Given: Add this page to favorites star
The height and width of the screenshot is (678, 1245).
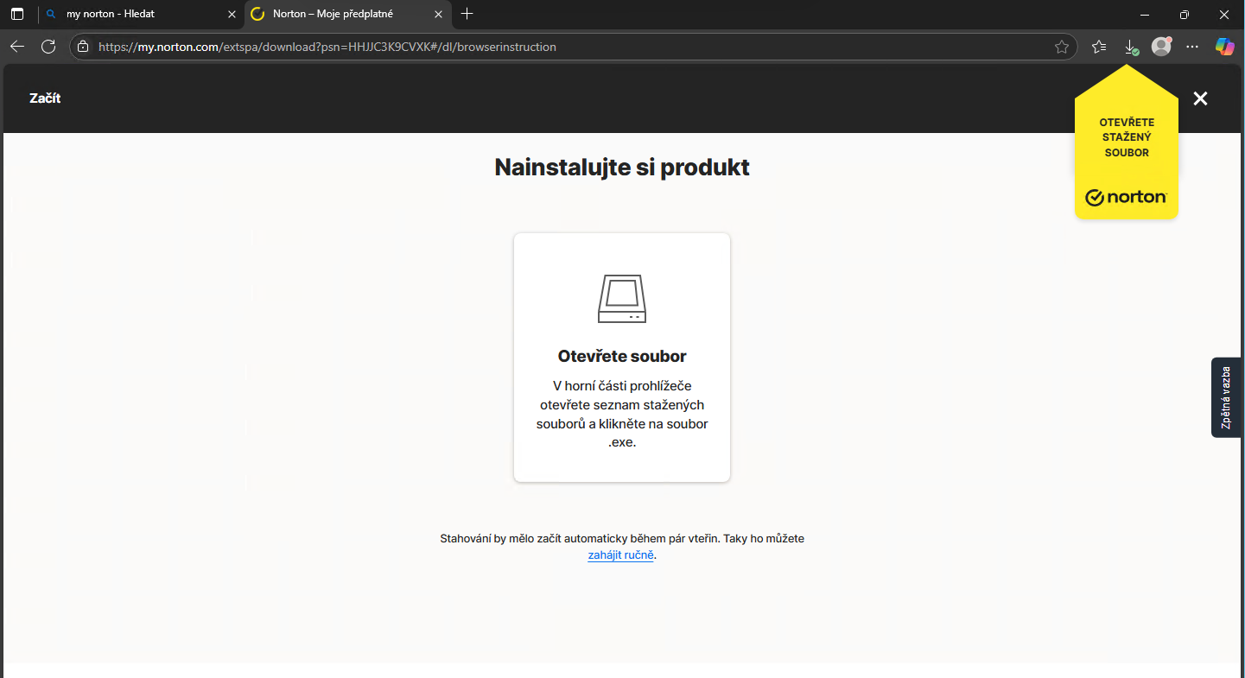Looking at the screenshot, I should pyautogui.click(x=1062, y=47).
